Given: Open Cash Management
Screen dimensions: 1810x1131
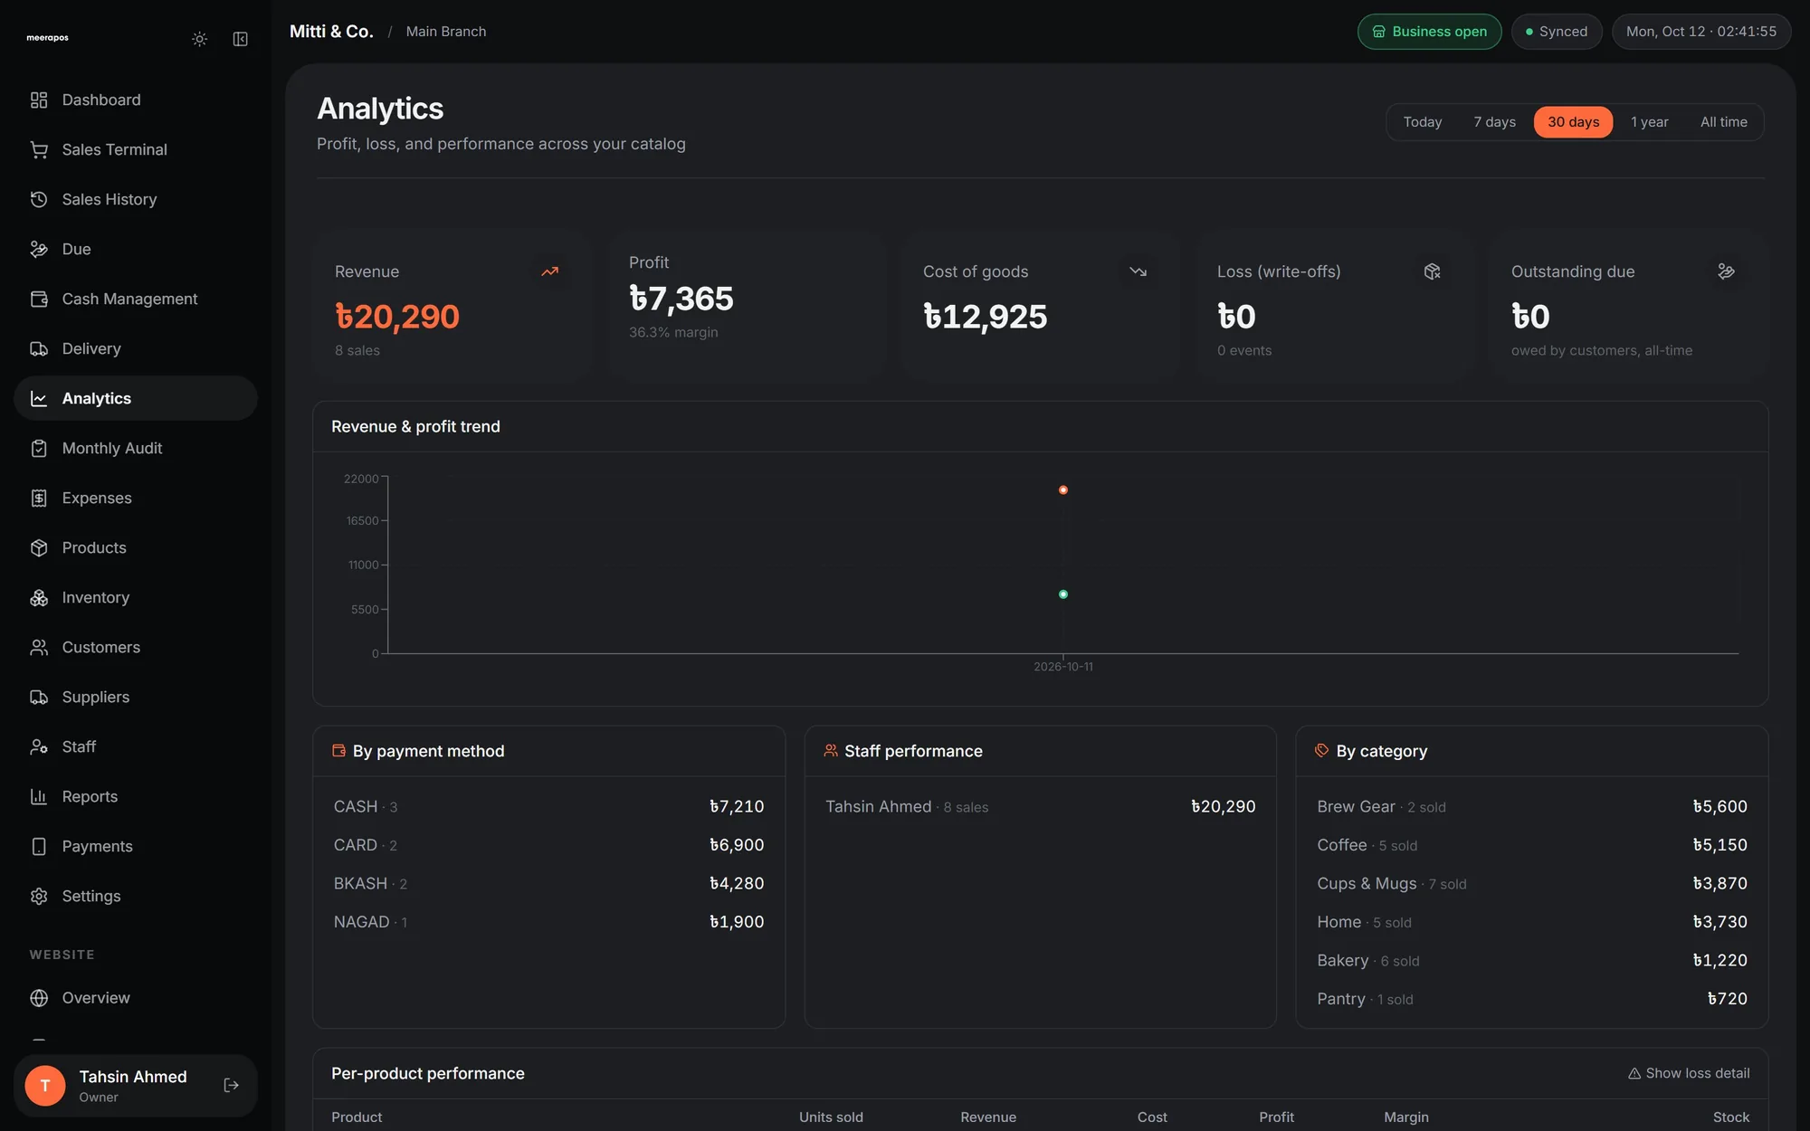Looking at the screenshot, I should pyautogui.click(x=136, y=299).
